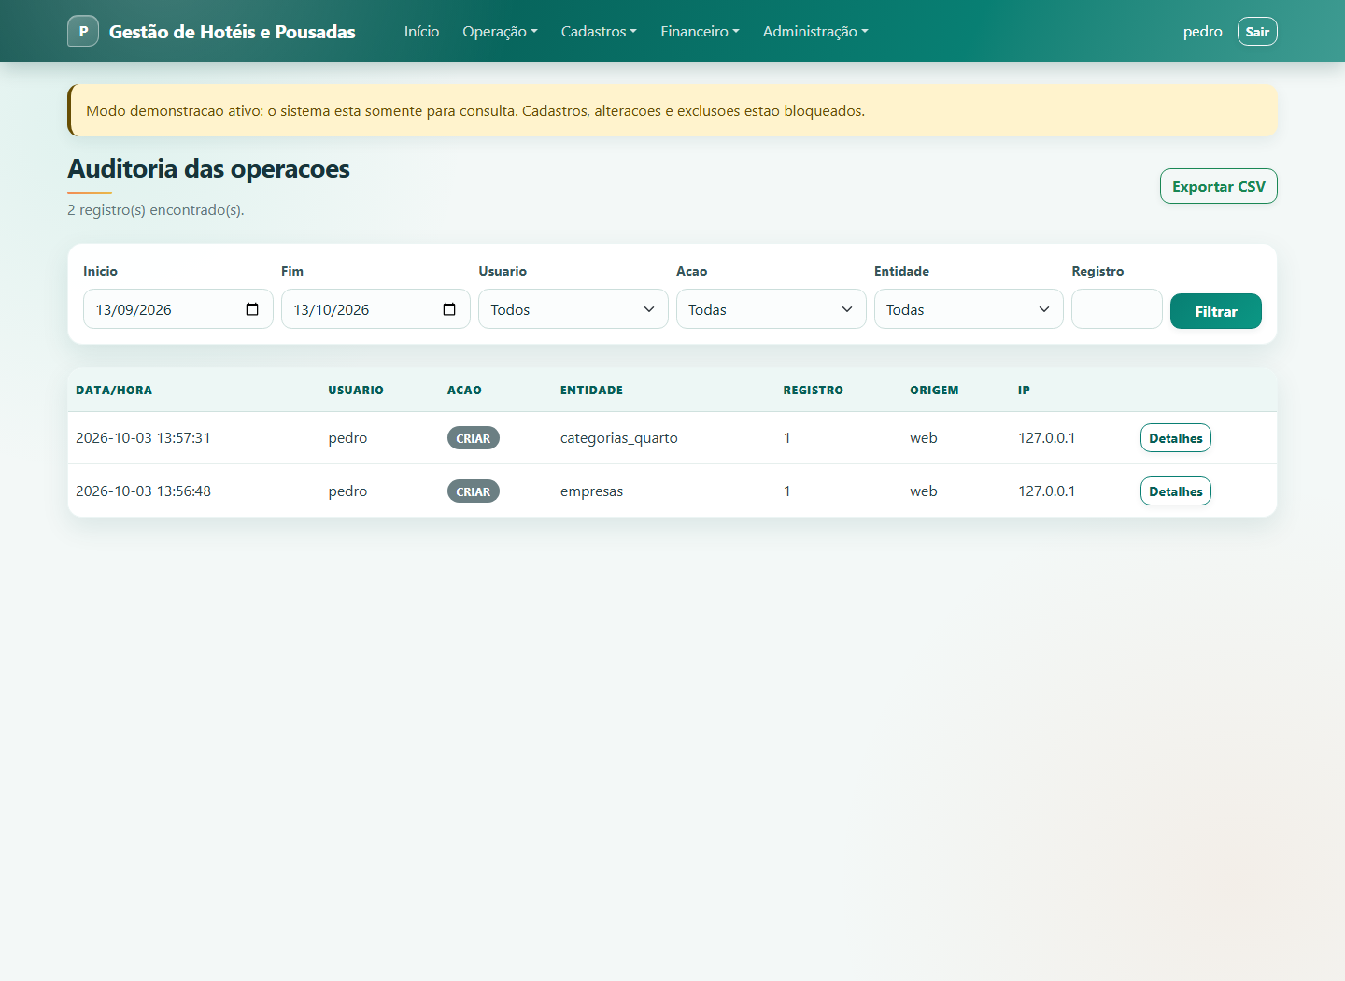
Task: Click the pedro username in navbar
Action: 1202,32
